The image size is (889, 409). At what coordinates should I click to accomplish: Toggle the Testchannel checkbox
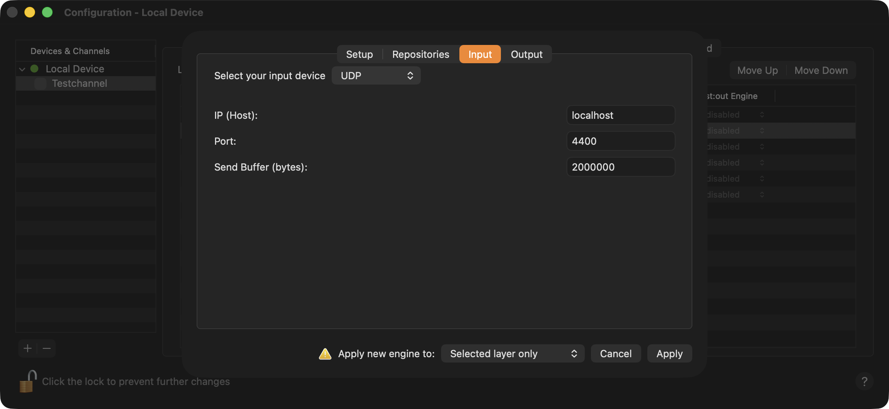(40, 83)
